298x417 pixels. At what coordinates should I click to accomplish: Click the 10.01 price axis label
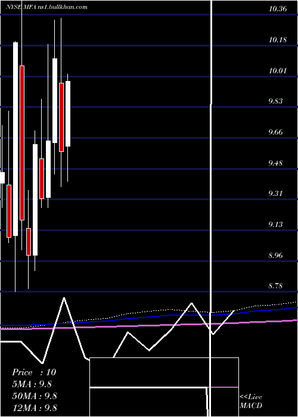278,71
